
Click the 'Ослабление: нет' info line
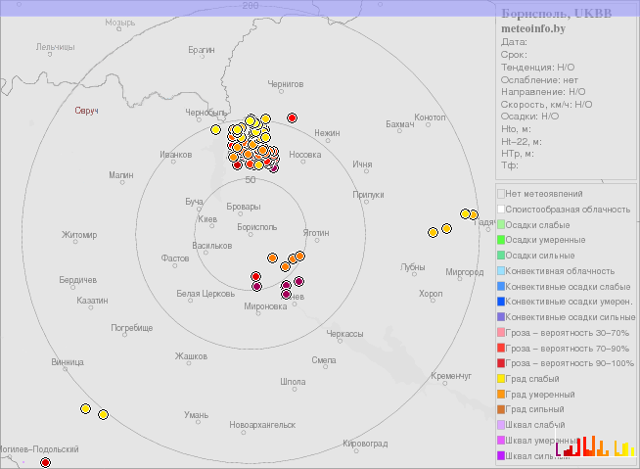[539, 80]
